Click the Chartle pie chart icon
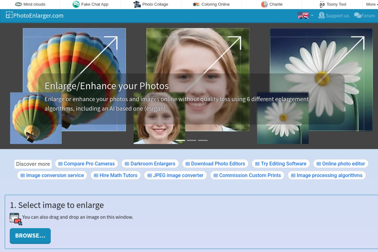 click(x=264, y=4)
